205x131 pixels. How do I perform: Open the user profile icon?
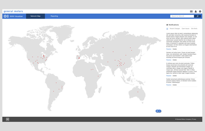(x=196, y=11)
